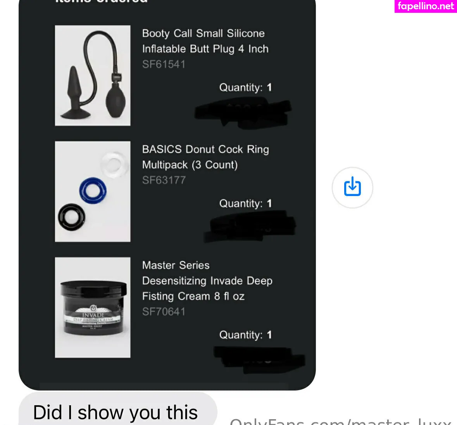Click the Quantity label of the butt plug item
The width and height of the screenshot is (457, 425).
point(245,88)
